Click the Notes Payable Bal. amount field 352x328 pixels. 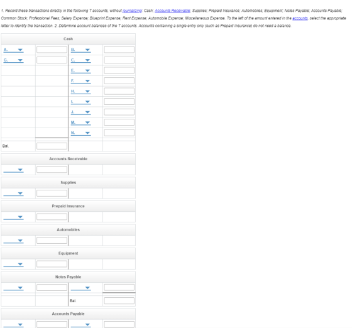coord(119,300)
